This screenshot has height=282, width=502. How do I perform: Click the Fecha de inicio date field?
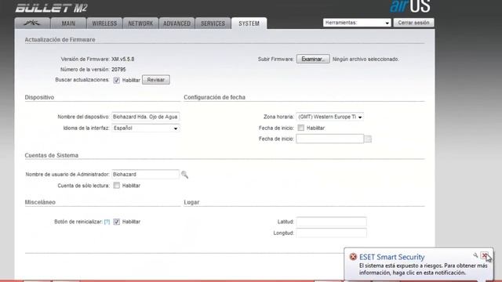coord(329,139)
